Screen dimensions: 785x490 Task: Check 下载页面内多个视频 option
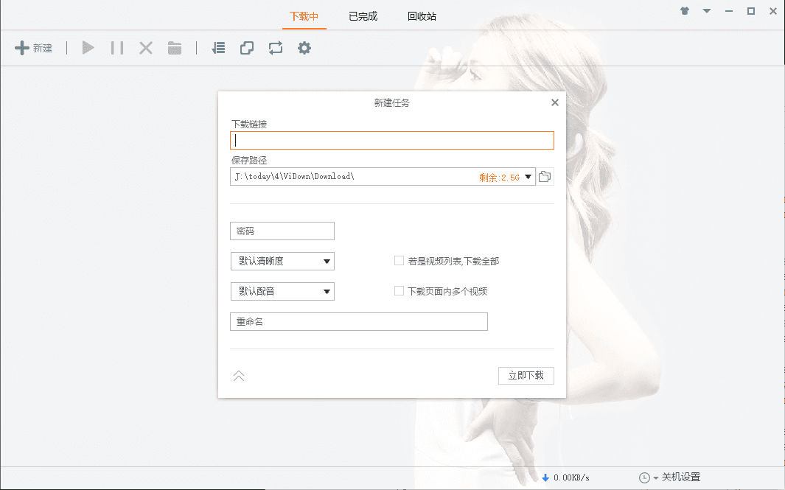(x=398, y=290)
